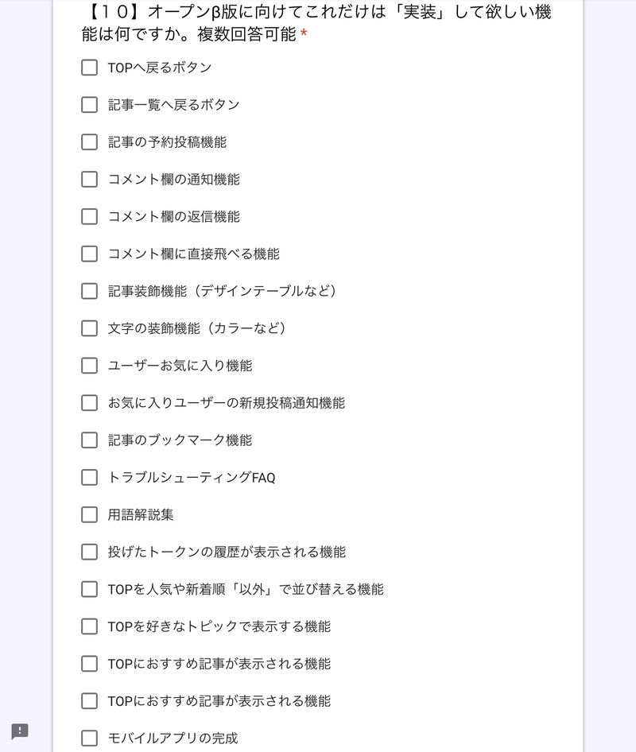Tick モバイルアプリの完成 checkbox

pyautogui.click(x=89, y=738)
